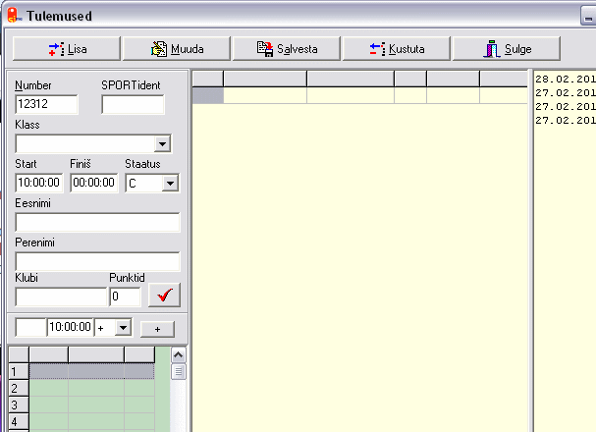Viewport: 596px width, 432px height.
Task: Click the Klubi input field
Action: pyautogui.click(x=61, y=297)
